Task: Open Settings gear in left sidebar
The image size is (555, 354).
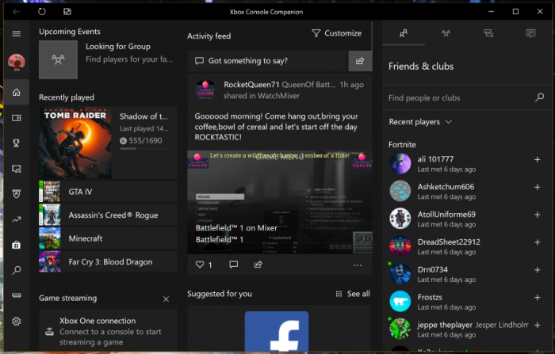Action: [16, 321]
